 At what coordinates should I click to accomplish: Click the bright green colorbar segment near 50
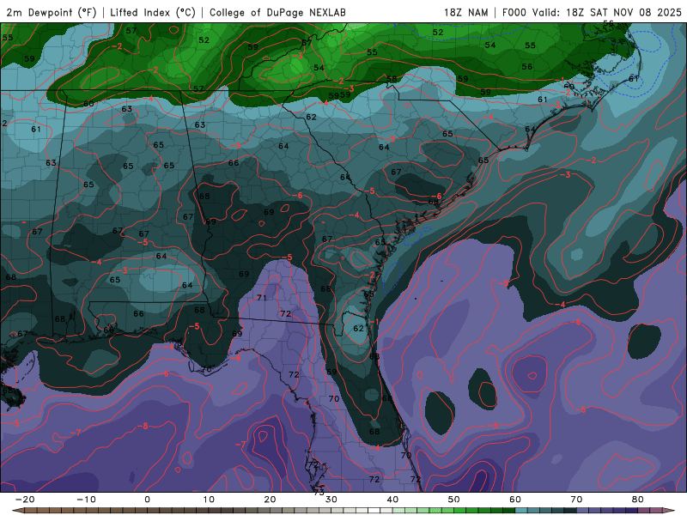460,511
